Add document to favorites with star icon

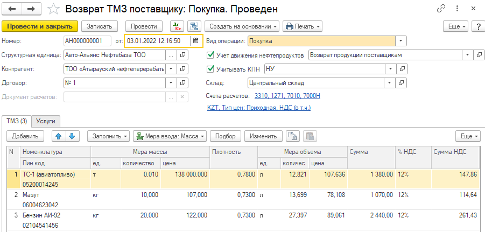[53, 9]
